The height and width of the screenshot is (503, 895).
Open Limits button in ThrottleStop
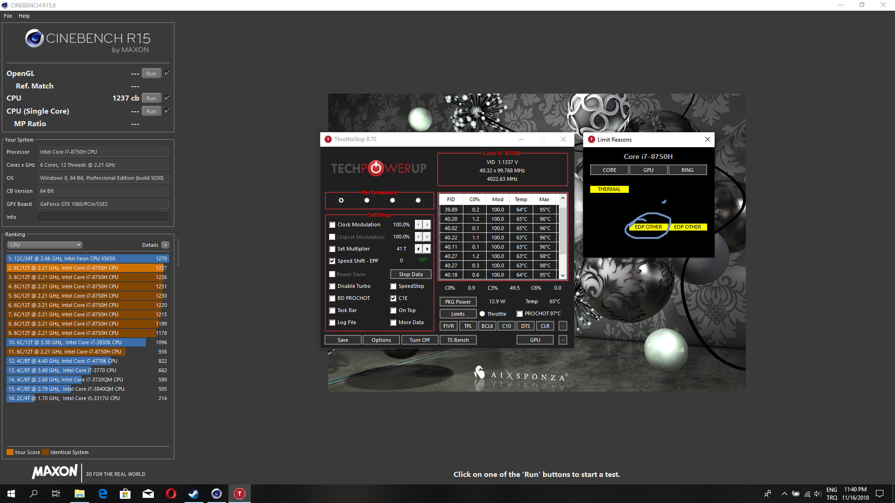click(x=458, y=314)
